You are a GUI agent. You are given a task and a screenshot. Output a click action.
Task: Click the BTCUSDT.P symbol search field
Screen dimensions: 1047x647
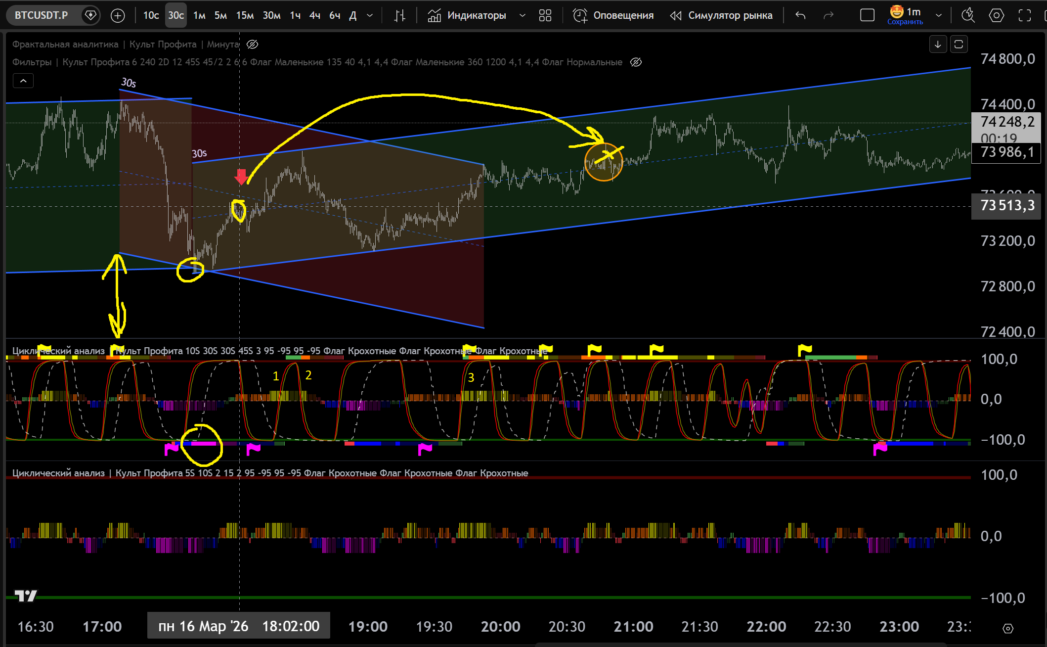42,15
